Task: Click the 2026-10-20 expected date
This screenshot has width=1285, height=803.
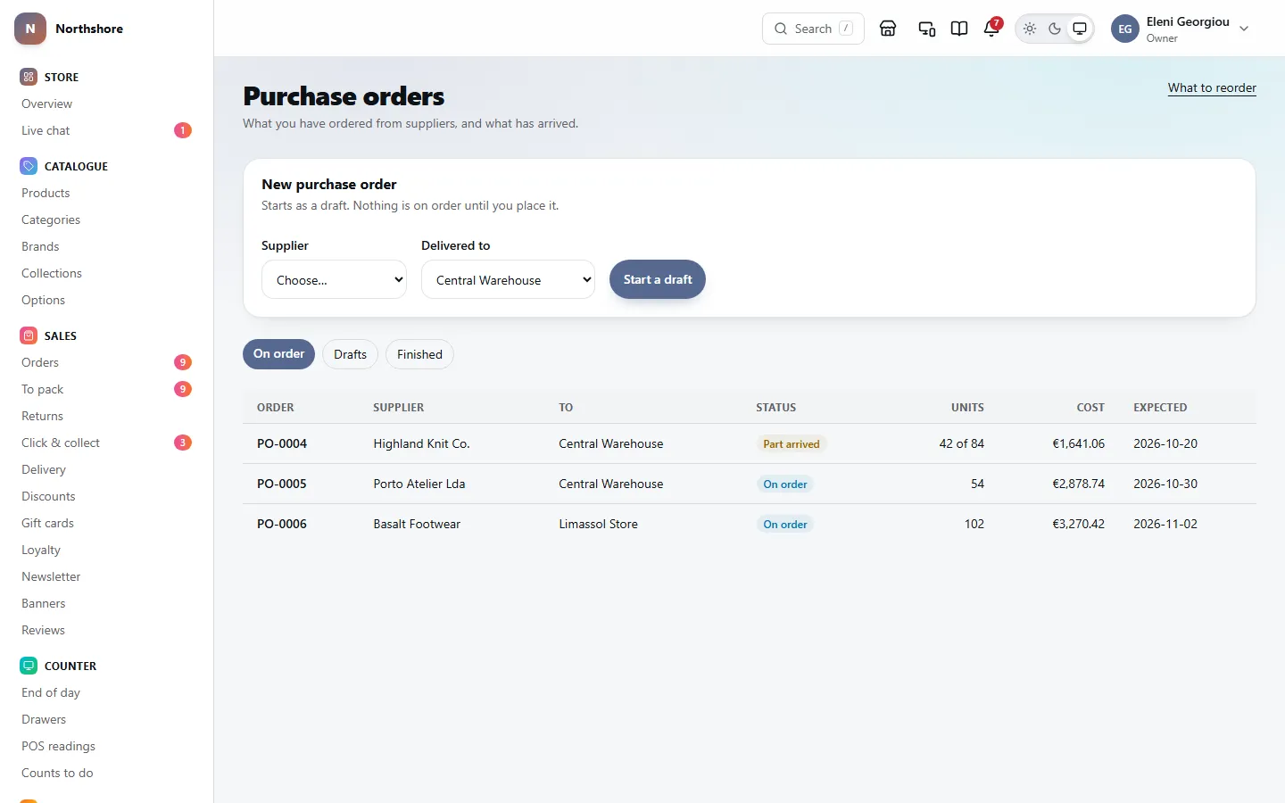Action: [x=1165, y=443]
